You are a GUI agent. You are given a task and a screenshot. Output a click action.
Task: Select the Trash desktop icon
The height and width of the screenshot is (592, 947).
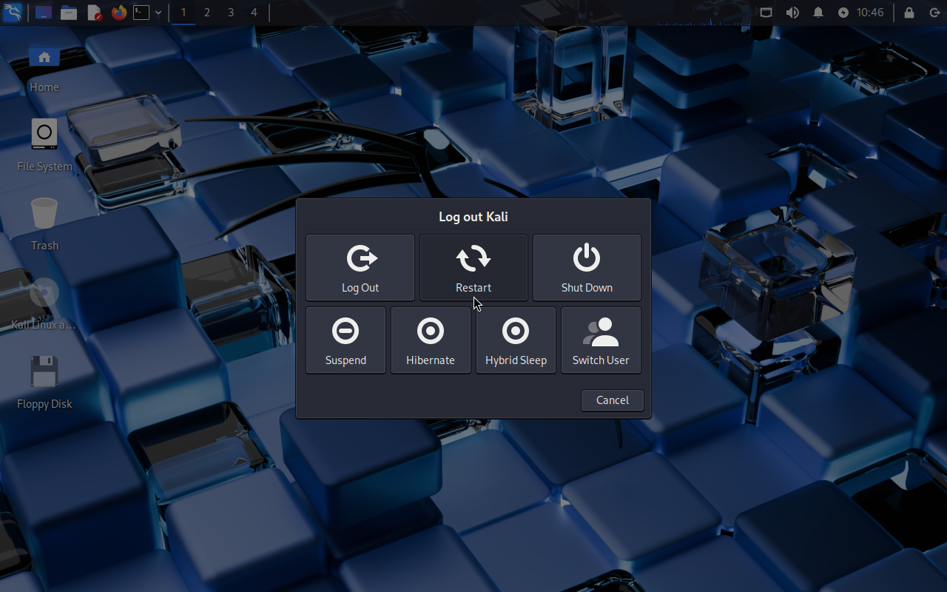(x=44, y=223)
